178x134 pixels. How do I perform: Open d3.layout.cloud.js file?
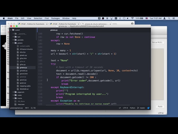[x=26, y=49]
